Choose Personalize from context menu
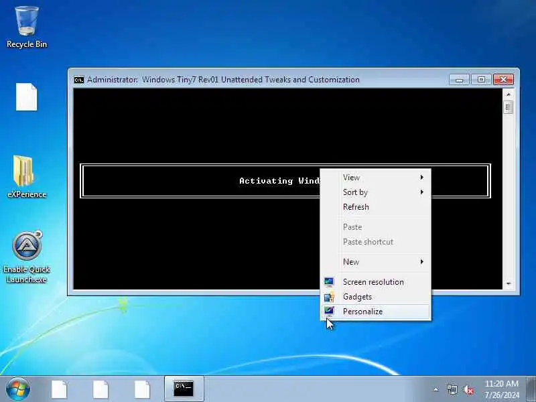Screen dimensions: 536x402 tap(375, 312)
